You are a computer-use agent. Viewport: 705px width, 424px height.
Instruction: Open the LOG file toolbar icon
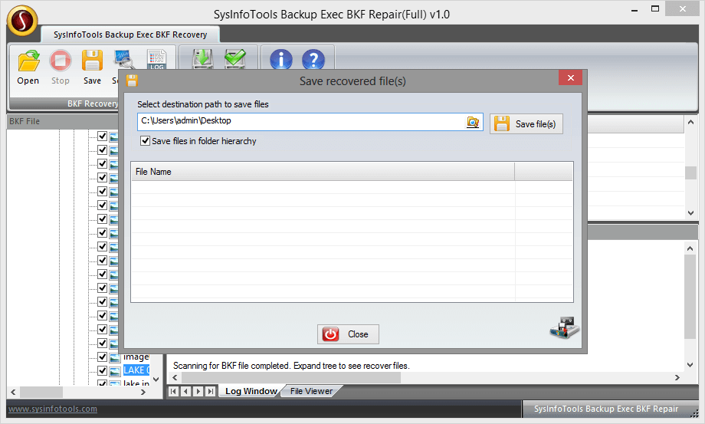156,59
